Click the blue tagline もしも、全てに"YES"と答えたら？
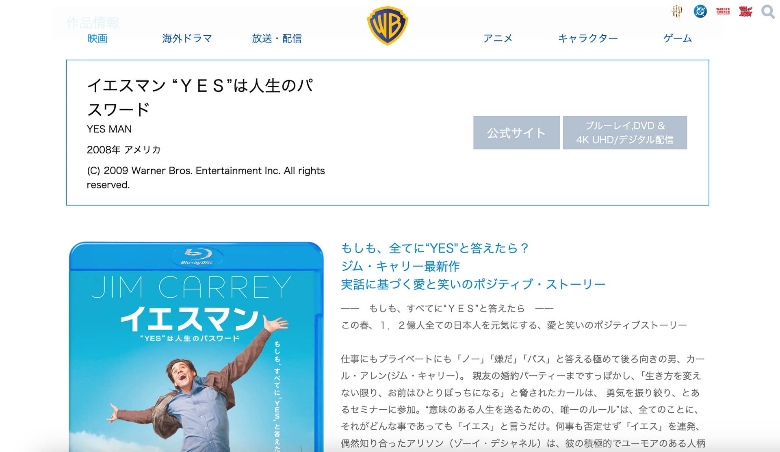Image resolution: width=780 pixels, height=452 pixels. [x=435, y=248]
